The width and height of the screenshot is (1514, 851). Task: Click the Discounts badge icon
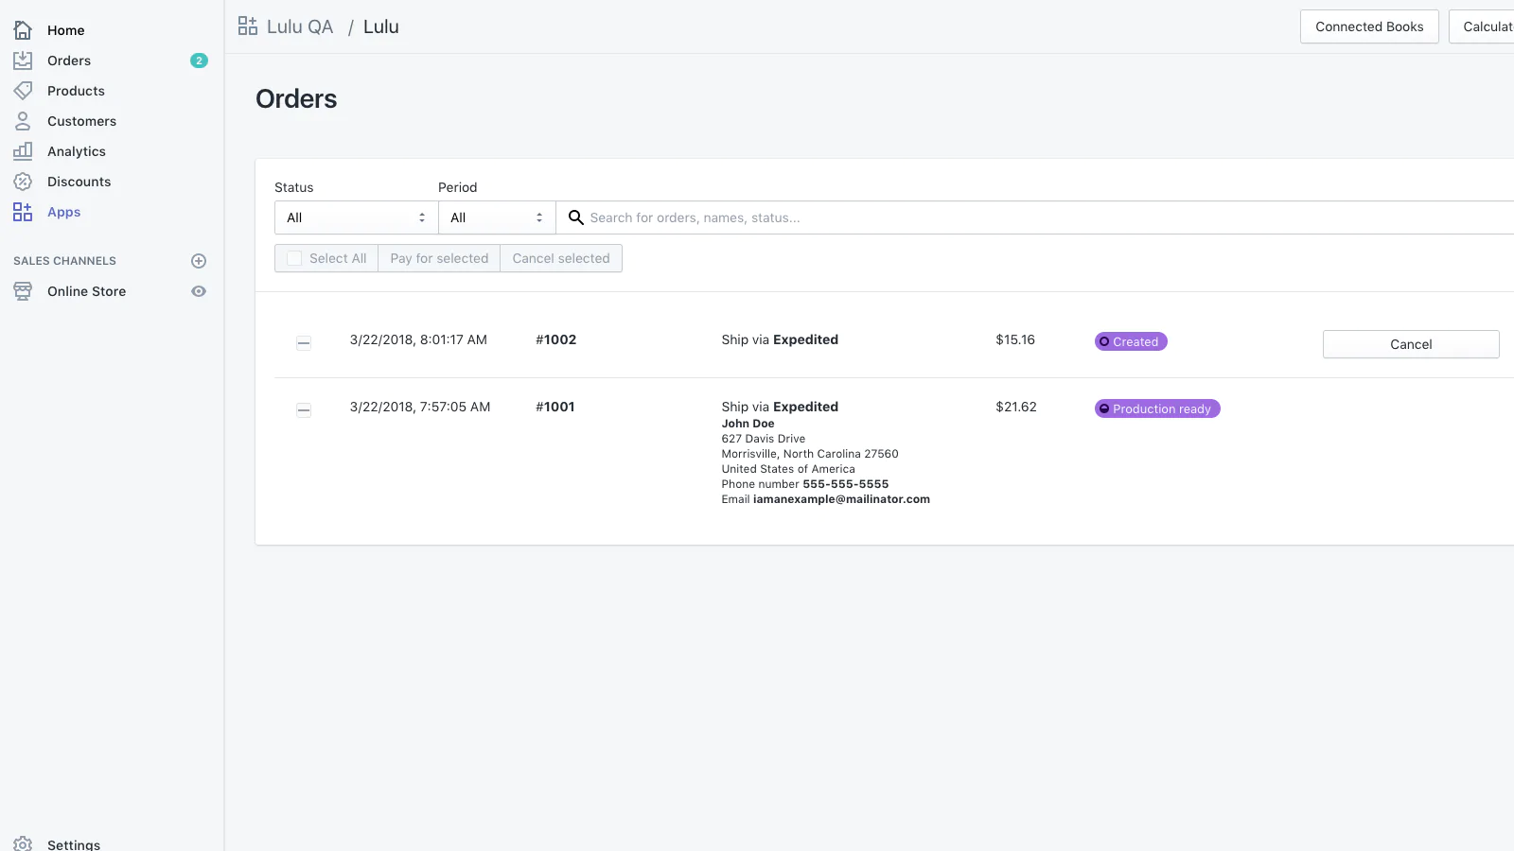click(23, 182)
